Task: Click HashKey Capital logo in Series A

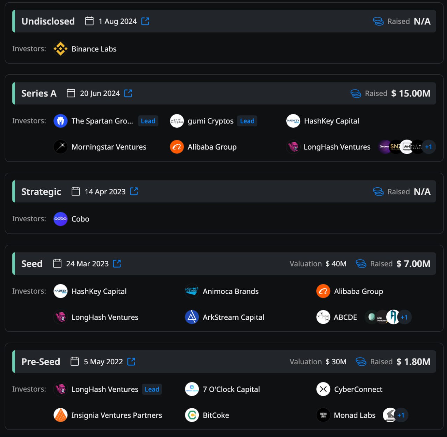Action: click(x=293, y=121)
